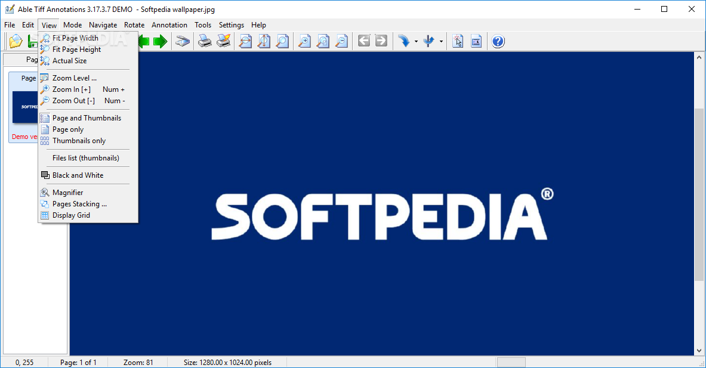Screen dimensions: 706x368
Task: Open Pages Stacking ... entry
Action: click(88, 204)
